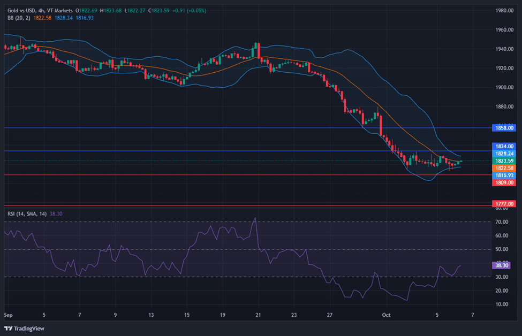Viewport: 522px width, 336px height.
Task: Click the Sep label on time axis
Action: [7, 316]
